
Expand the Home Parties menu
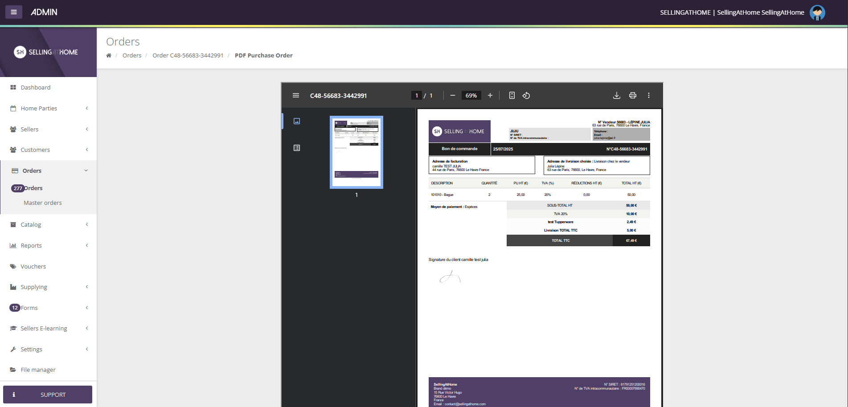(48, 108)
